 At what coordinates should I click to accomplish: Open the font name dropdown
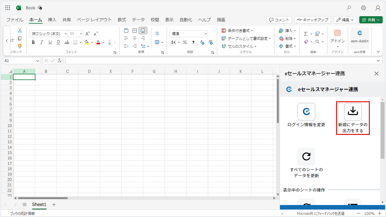65,34
